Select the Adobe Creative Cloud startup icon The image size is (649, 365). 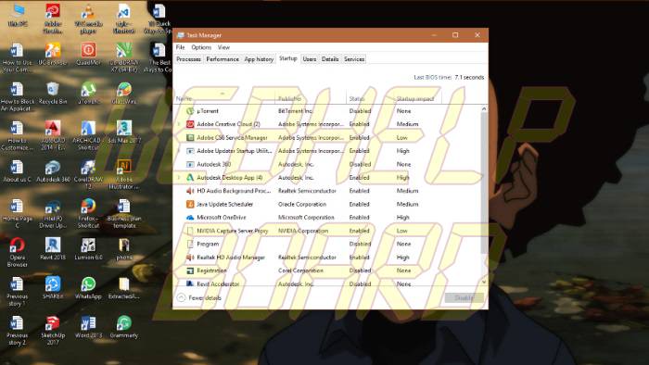(x=190, y=124)
